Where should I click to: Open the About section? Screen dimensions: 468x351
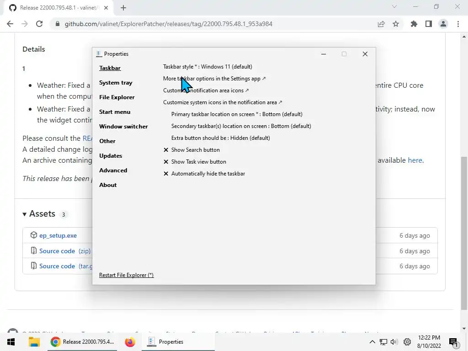[x=108, y=185]
